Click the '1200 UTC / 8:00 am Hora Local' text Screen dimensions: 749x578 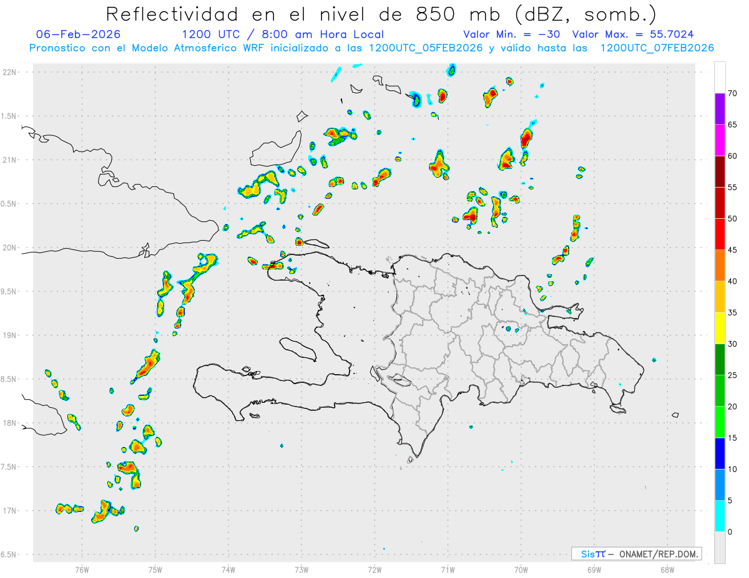point(283,34)
